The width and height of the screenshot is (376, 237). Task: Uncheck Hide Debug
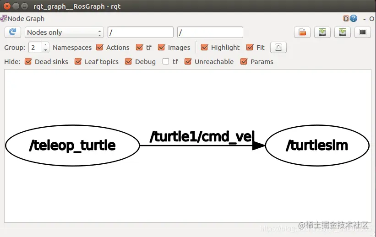coord(128,62)
